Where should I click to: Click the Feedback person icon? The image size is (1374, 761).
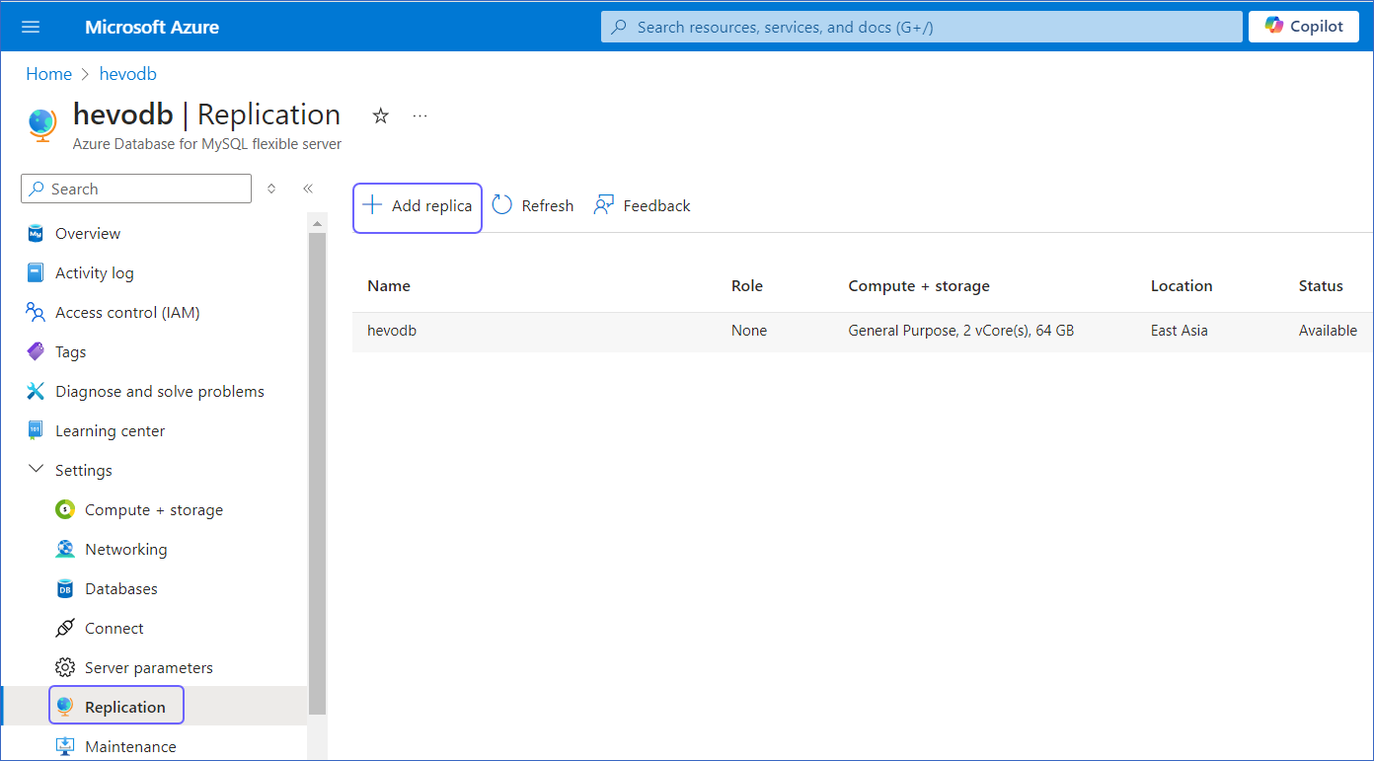pyautogui.click(x=604, y=205)
